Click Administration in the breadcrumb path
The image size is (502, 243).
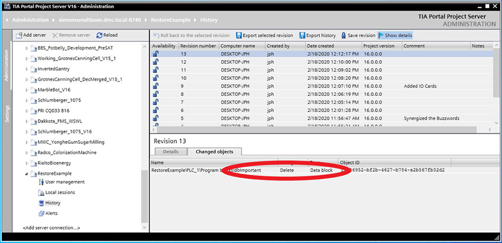click(31, 20)
